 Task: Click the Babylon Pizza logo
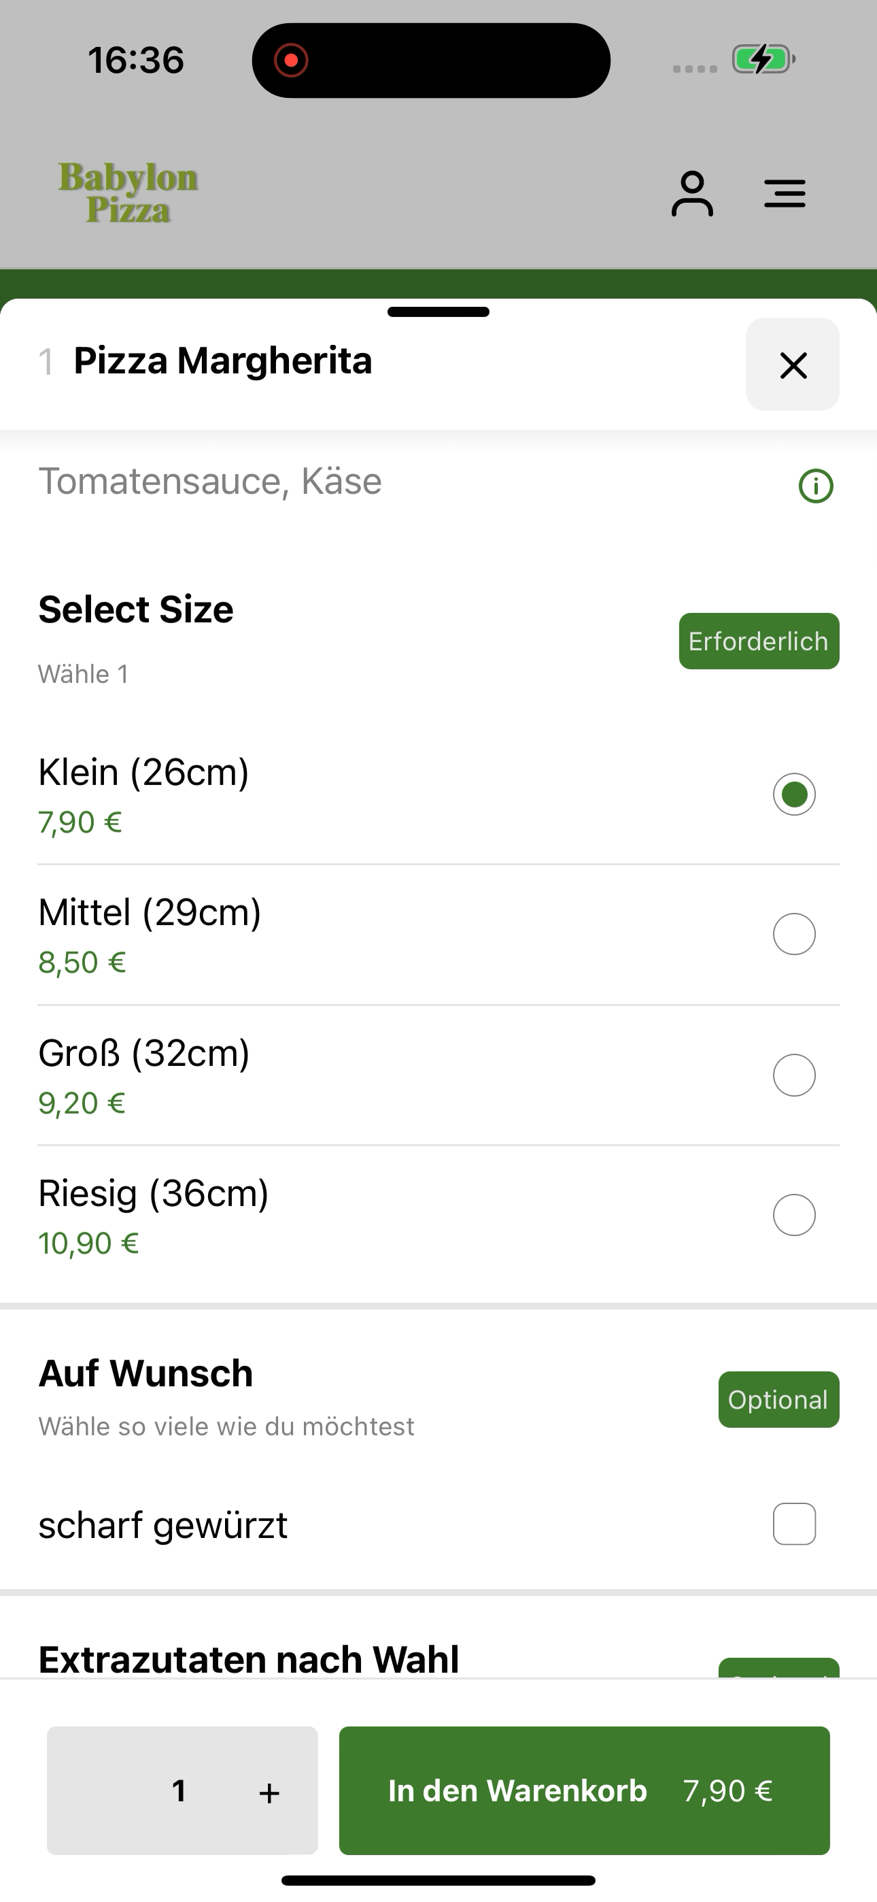pos(128,193)
